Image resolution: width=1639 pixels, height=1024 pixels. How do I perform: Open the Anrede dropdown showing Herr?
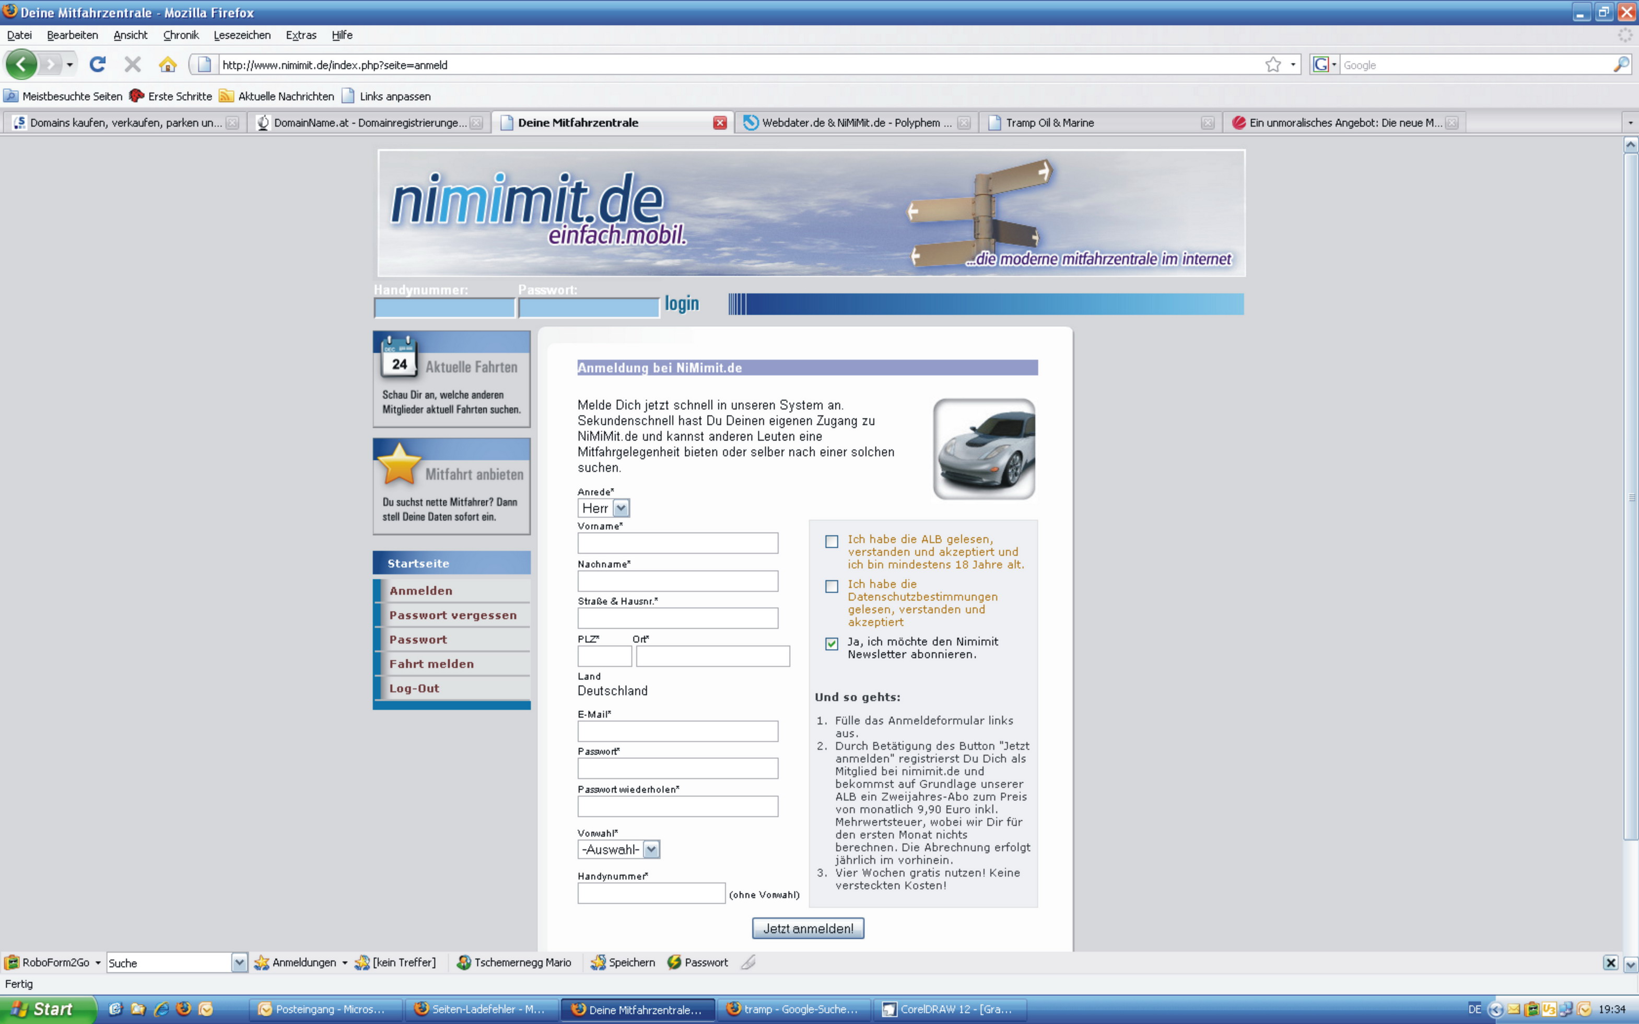(x=621, y=507)
